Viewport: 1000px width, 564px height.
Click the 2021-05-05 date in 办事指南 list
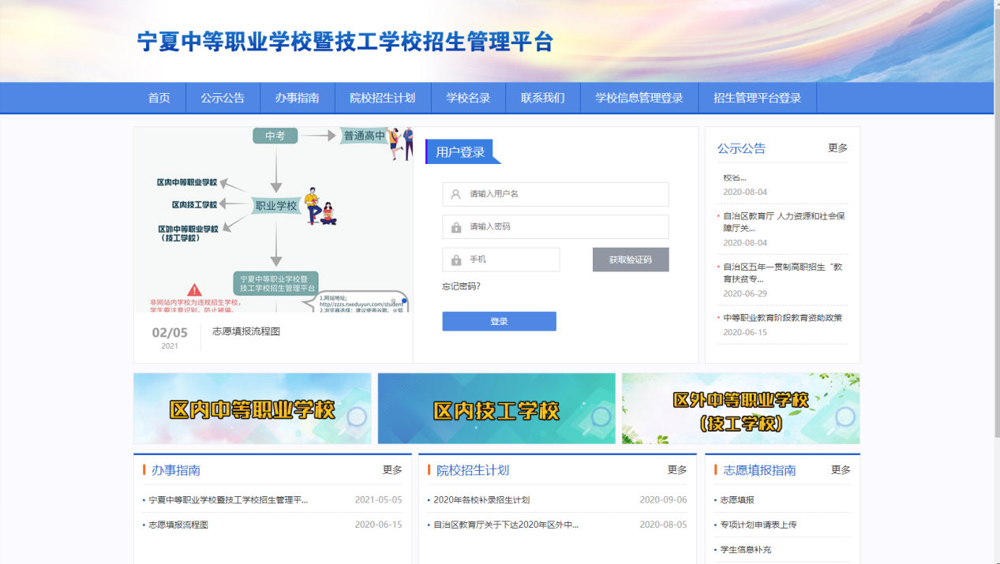379,500
